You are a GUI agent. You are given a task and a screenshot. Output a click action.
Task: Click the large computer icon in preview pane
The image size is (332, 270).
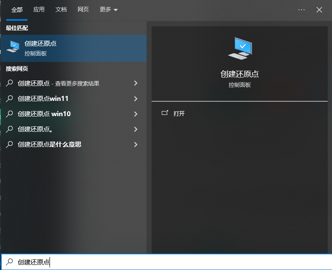[240, 48]
